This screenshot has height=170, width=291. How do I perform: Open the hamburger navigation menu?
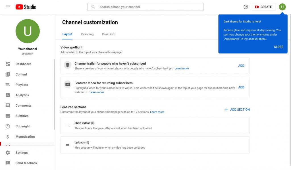pyautogui.click(x=8, y=7)
